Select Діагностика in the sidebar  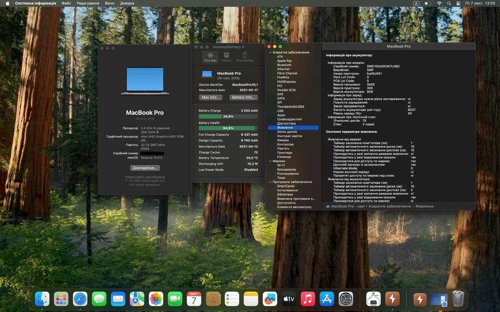286,123
